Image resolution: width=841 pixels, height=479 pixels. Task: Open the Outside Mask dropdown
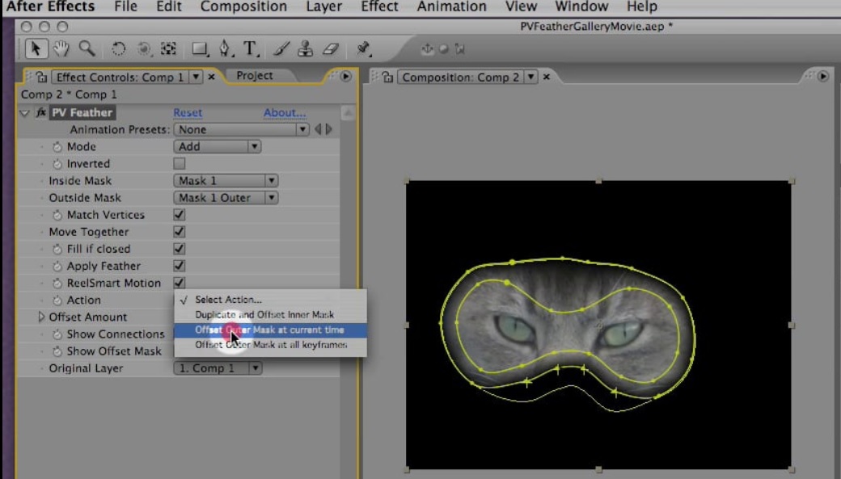pos(226,198)
